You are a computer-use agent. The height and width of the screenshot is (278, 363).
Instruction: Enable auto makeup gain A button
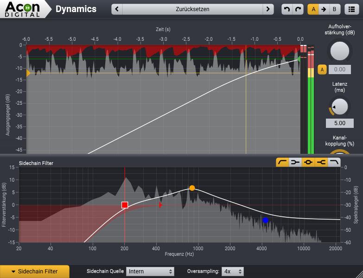pos(322,69)
